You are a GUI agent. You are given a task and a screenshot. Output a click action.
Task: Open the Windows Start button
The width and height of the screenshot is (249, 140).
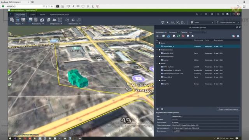(10, 138)
